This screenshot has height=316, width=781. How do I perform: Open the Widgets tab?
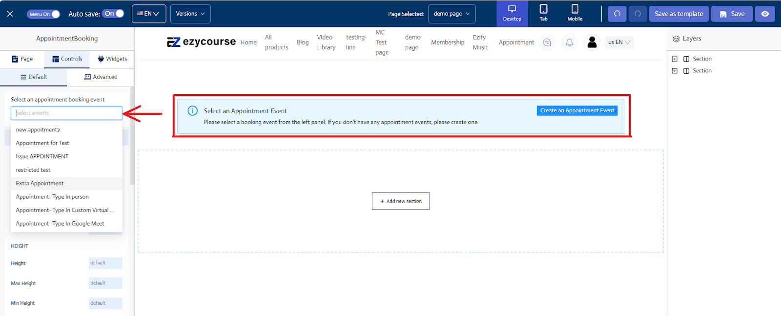coord(112,59)
